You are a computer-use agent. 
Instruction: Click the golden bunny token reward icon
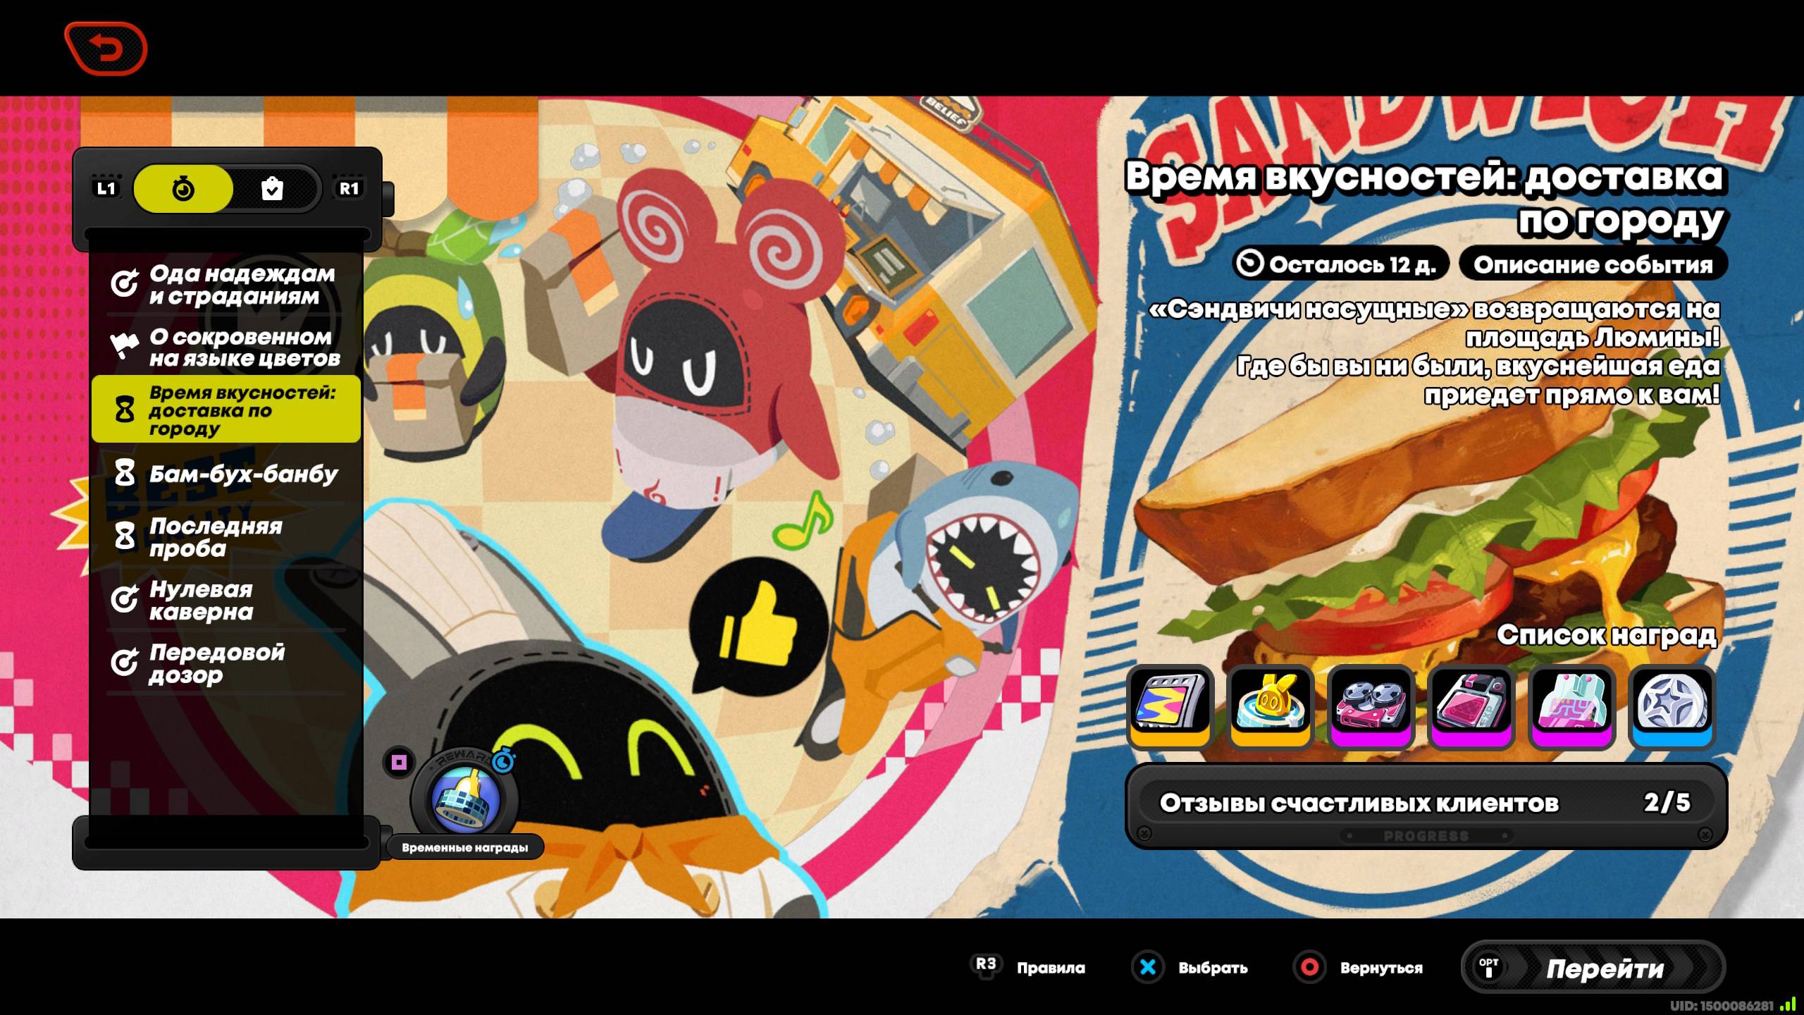[x=1271, y=704]
